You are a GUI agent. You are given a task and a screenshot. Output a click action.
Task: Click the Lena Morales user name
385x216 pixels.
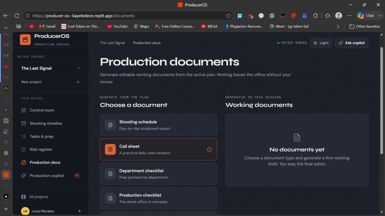click(x=43, y=211)
